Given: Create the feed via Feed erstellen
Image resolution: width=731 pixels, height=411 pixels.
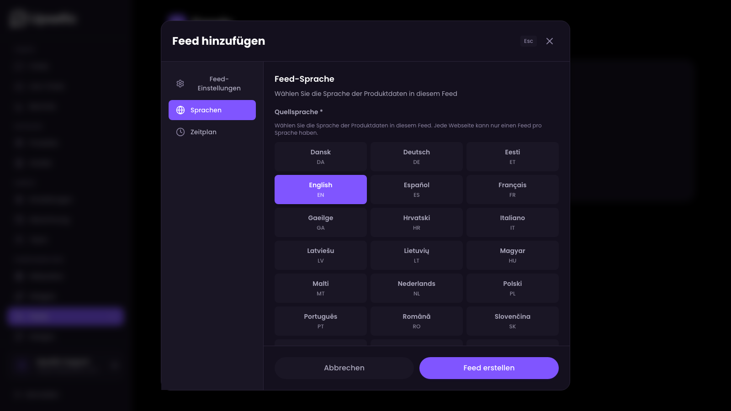Looking at the screenshot, I should [x=489, y=368].
